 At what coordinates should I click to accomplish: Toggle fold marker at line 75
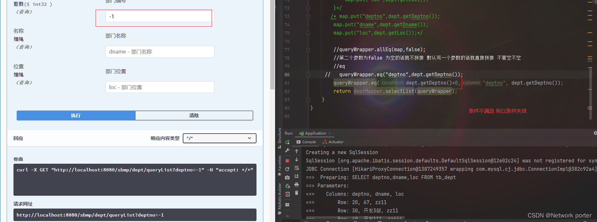[x=308, y=33]
